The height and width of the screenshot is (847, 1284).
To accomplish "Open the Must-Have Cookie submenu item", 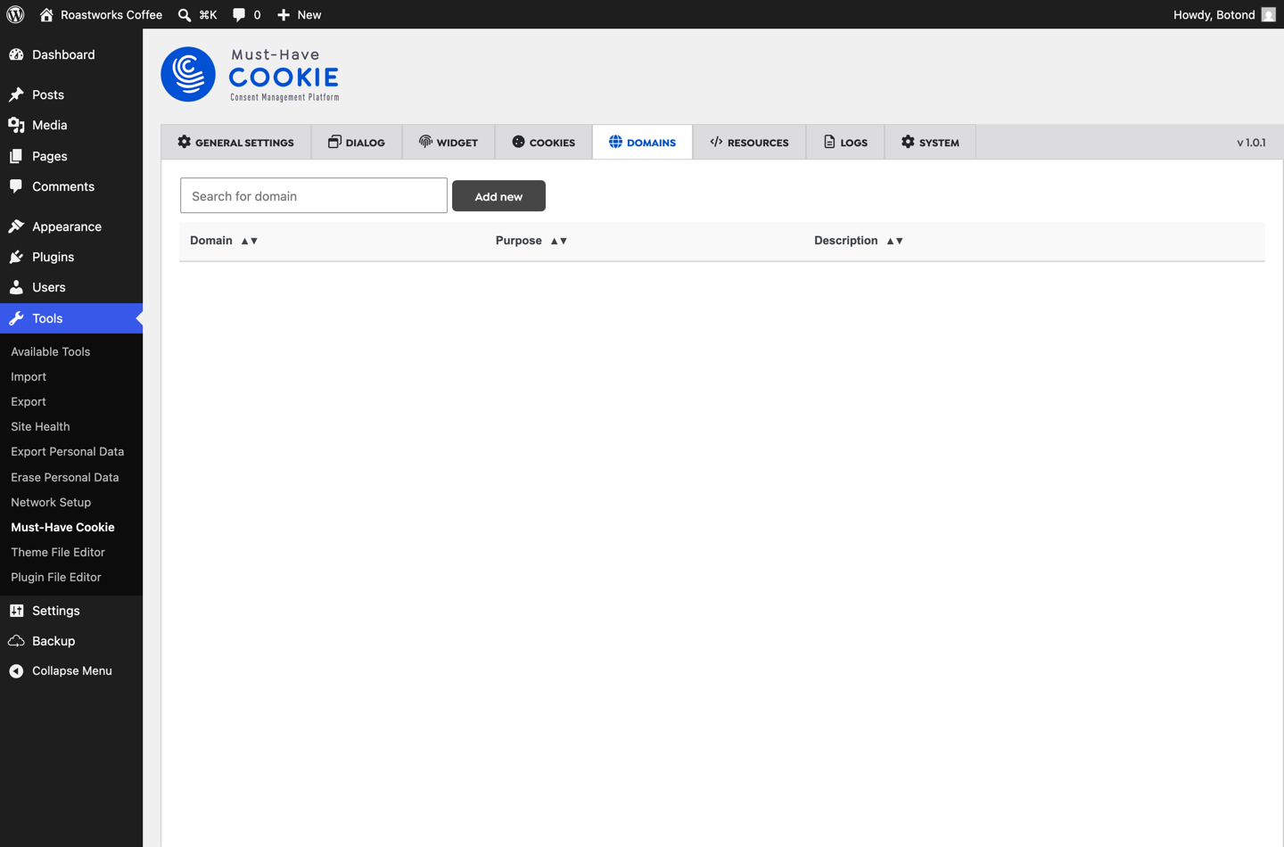I will [x=62, y=527].
